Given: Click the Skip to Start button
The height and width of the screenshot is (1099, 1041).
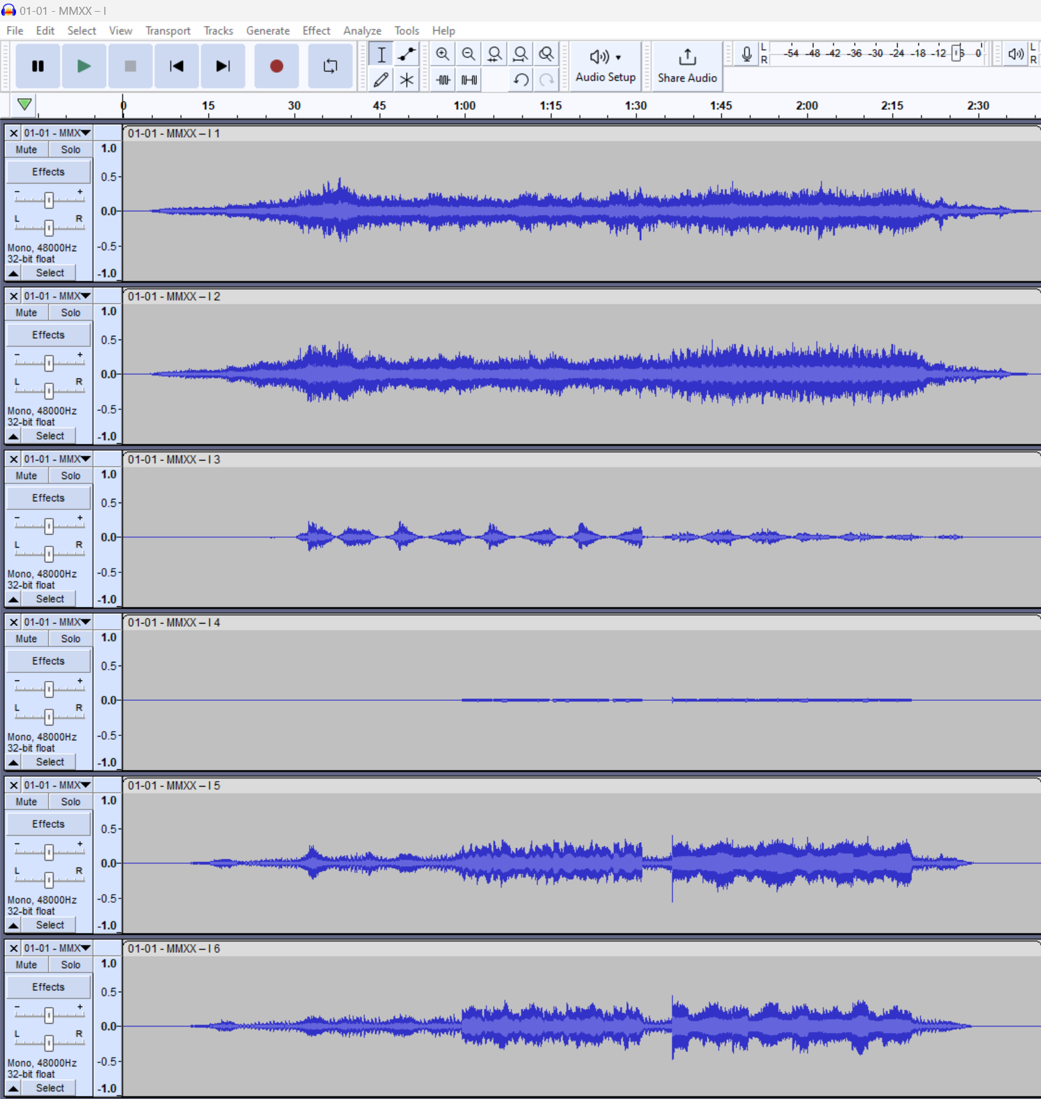Looking at the screenshot, I should pos(176,66).
